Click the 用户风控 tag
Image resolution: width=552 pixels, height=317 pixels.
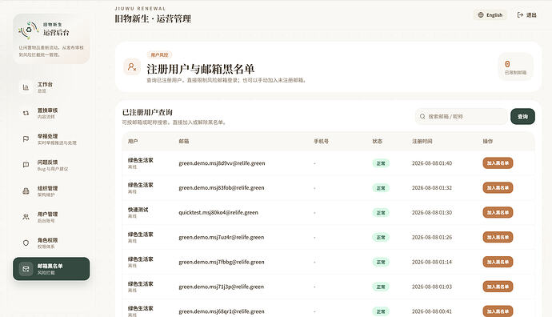tap(159, 55)
